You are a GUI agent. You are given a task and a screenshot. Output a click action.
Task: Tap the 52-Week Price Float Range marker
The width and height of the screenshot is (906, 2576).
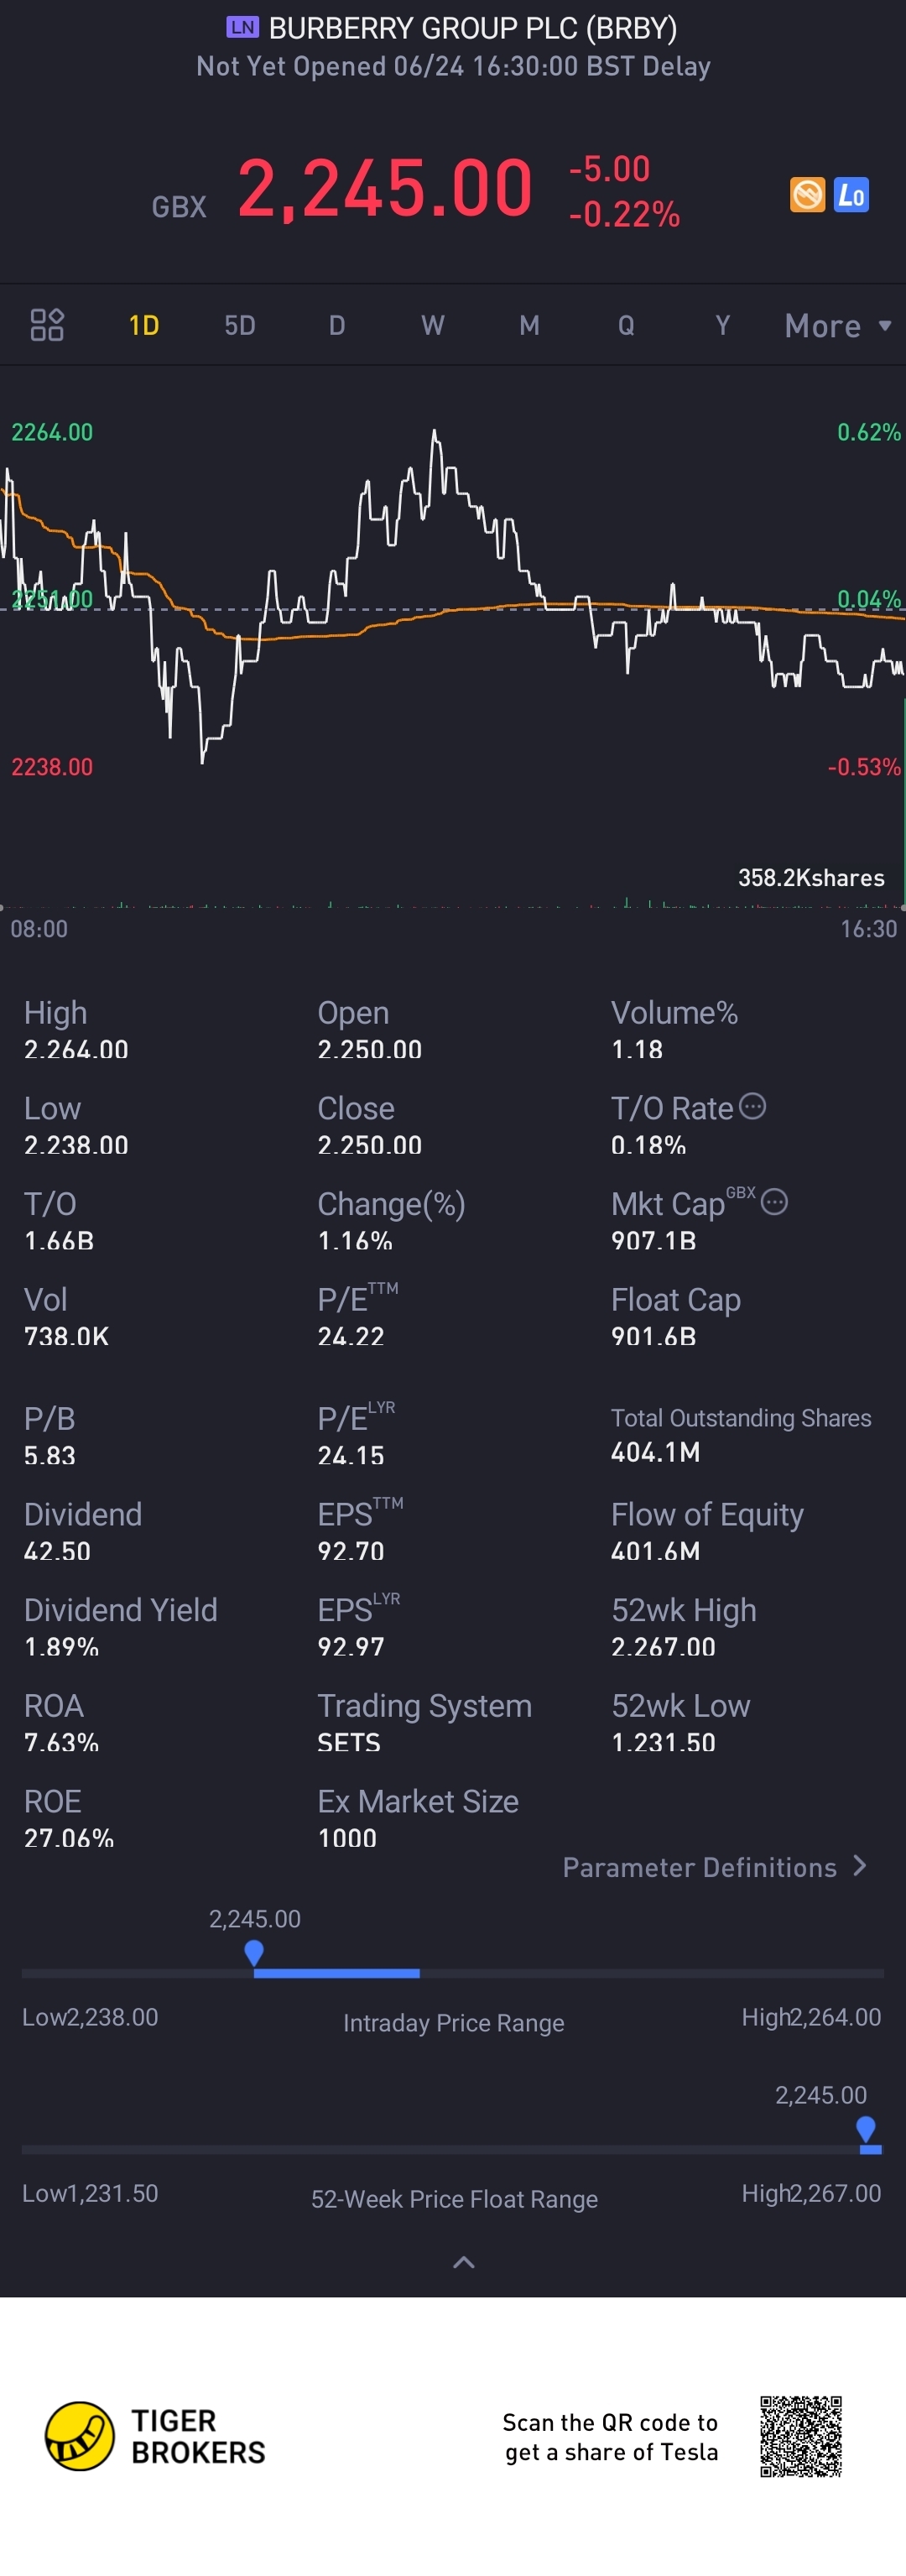[x=866, y=2129]
